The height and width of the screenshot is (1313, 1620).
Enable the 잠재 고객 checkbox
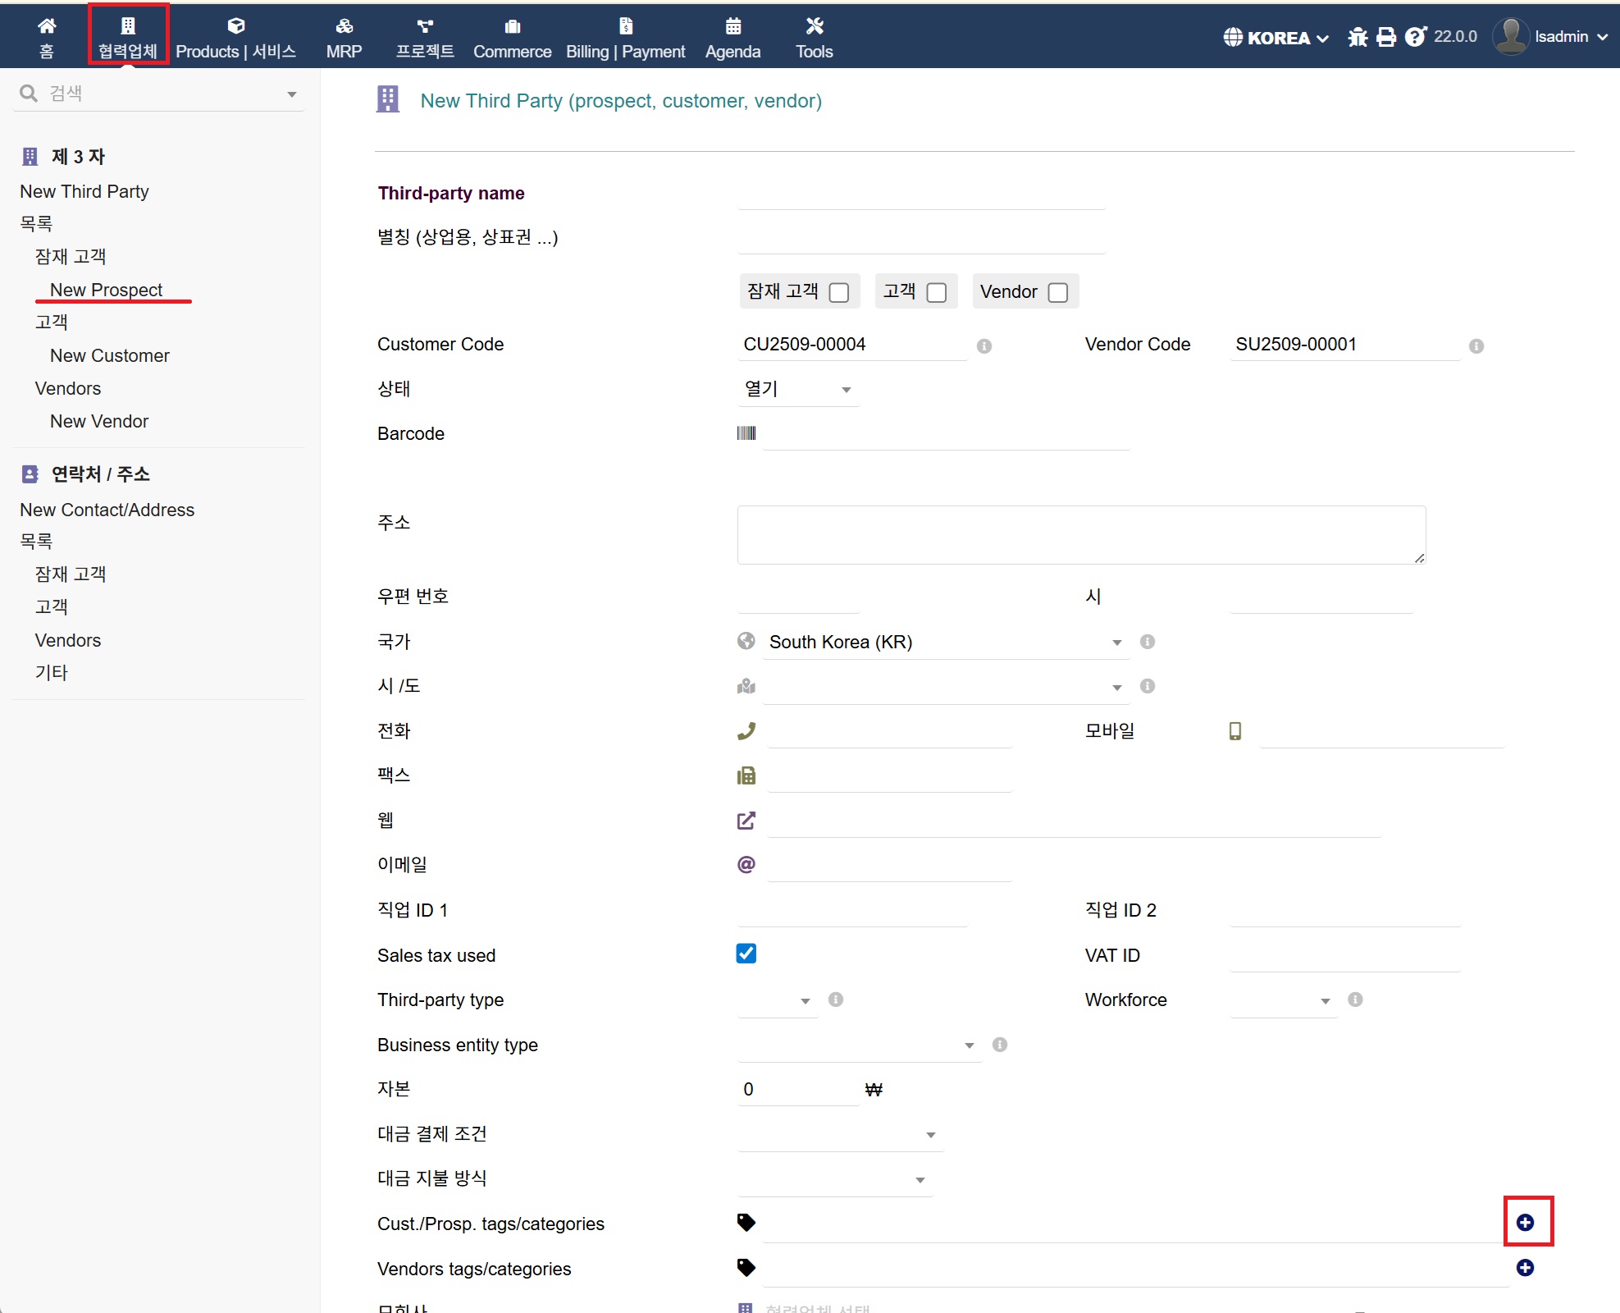coord(838,293)
